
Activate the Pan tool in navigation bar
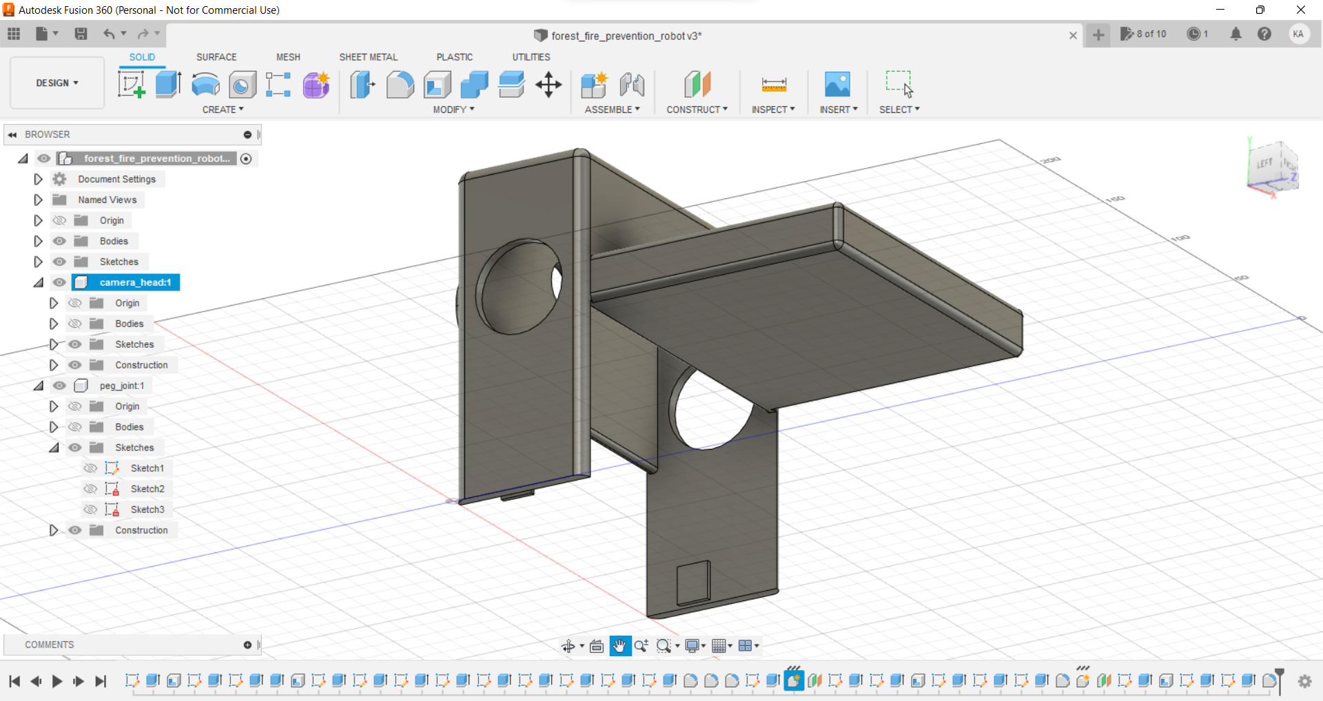[619, 646]
